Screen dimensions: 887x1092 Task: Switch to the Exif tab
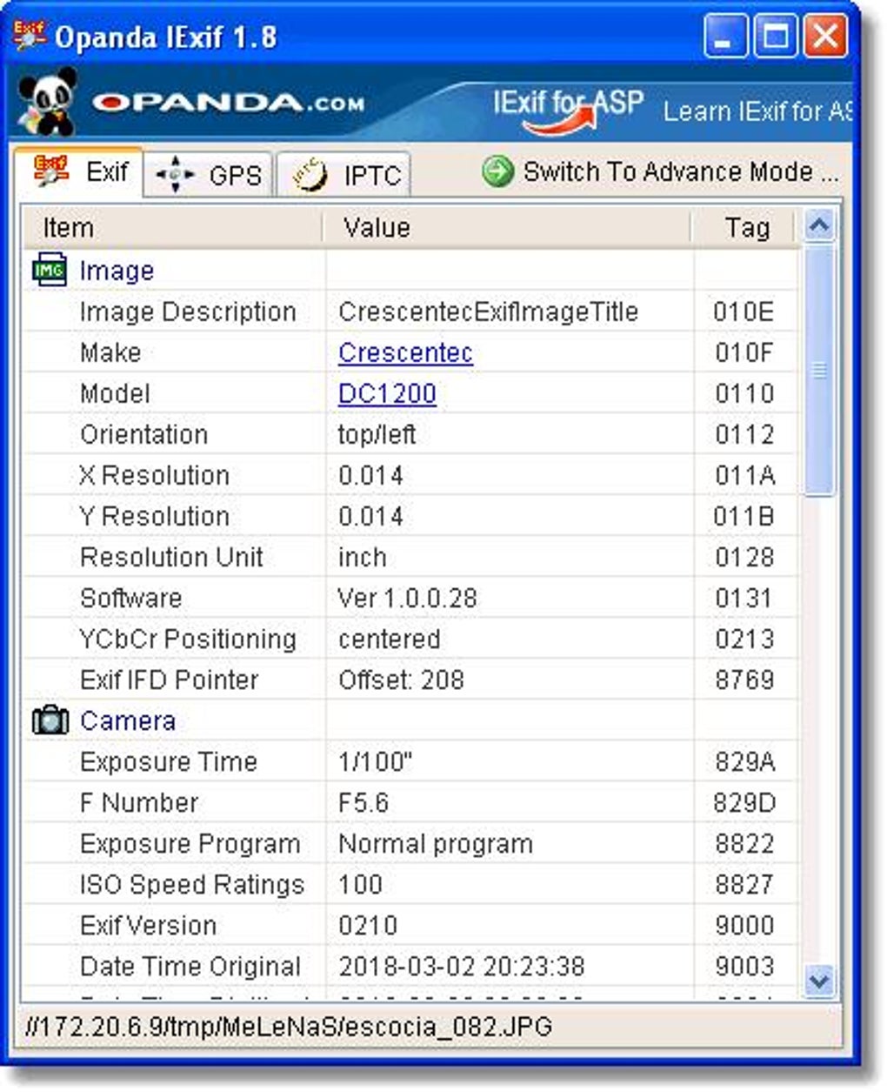[x=78, y=171]
